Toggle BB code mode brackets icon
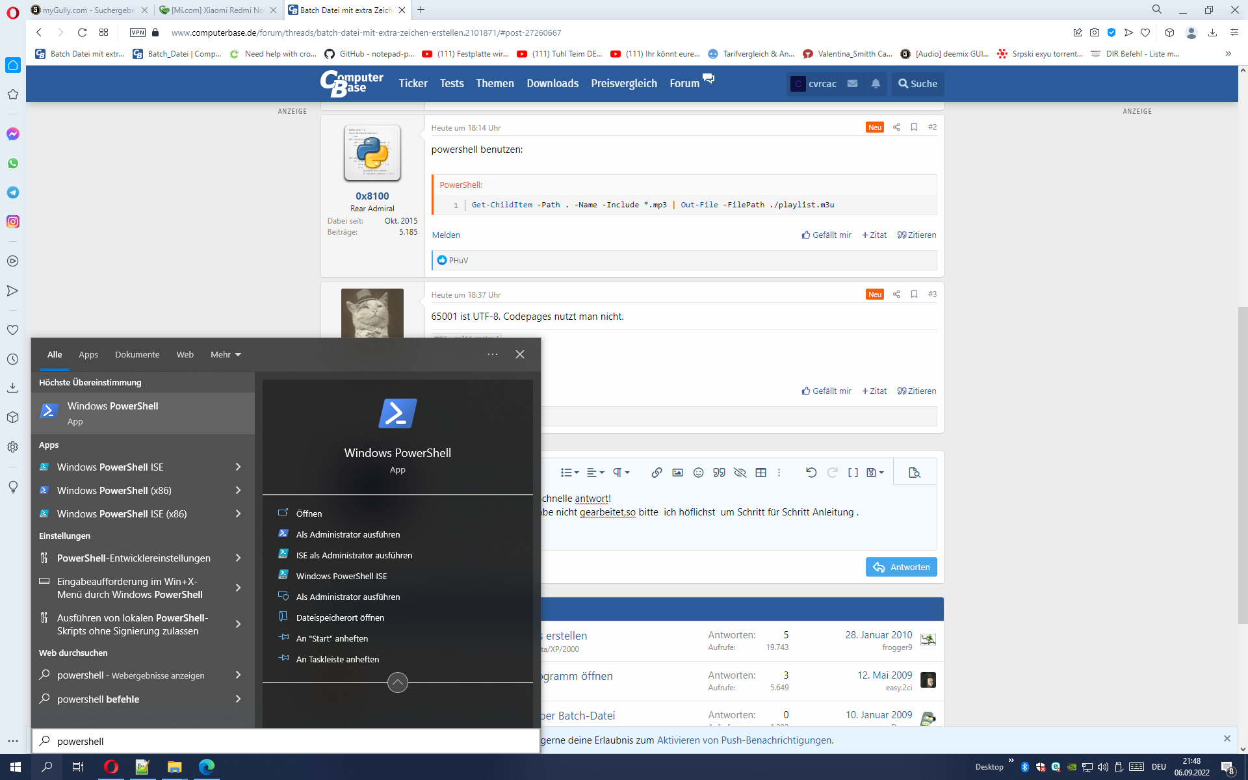The image size is (1248, 780). click(853, 473)
